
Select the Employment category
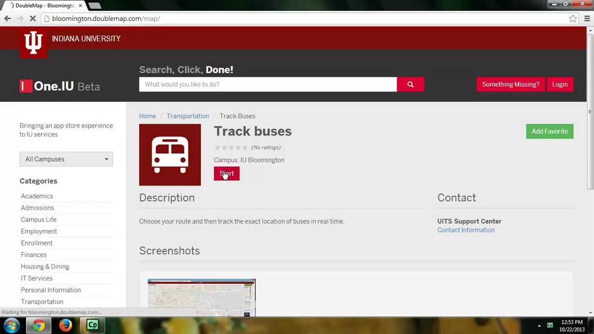pyautogui.click(x=39, y=231)
